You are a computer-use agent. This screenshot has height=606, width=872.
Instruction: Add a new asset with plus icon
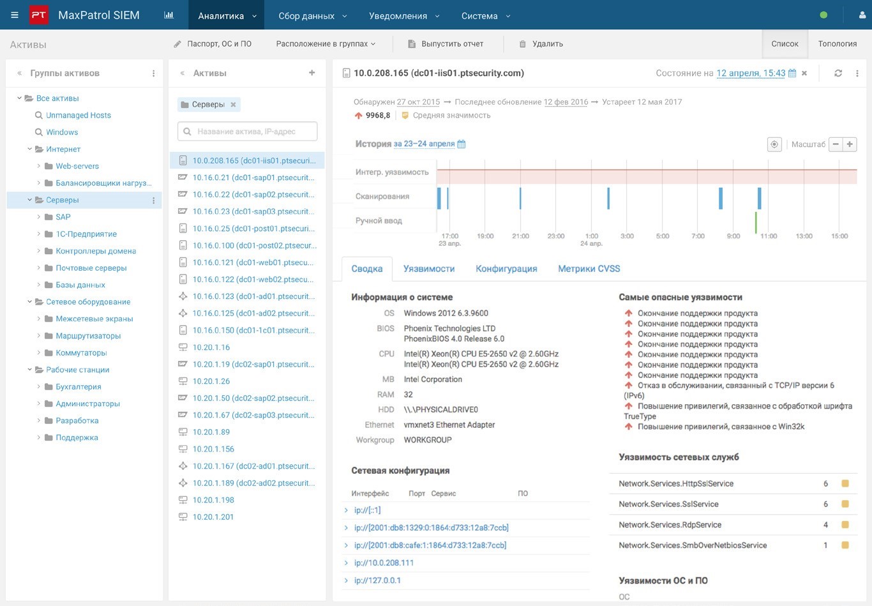point(312,73)
